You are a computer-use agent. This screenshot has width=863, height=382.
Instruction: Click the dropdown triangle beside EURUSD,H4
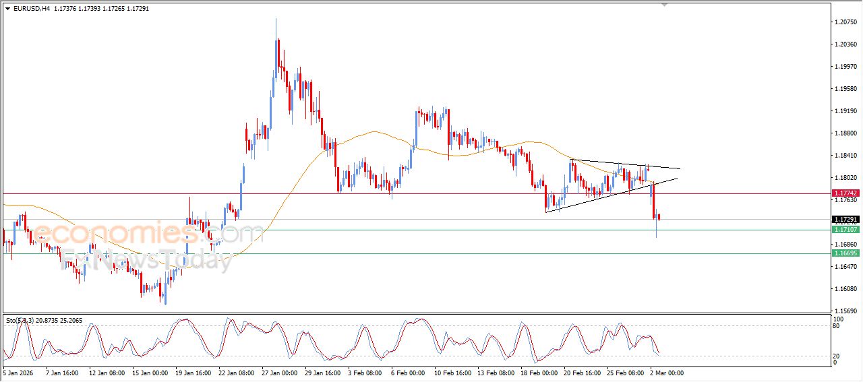click(7, 8)
